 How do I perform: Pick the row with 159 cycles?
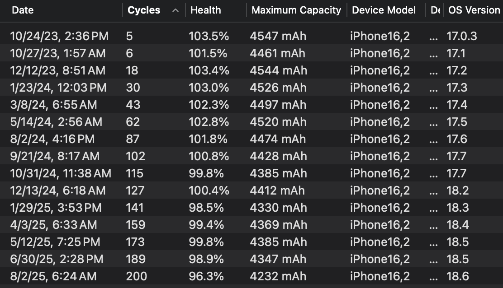coord(136,225)
